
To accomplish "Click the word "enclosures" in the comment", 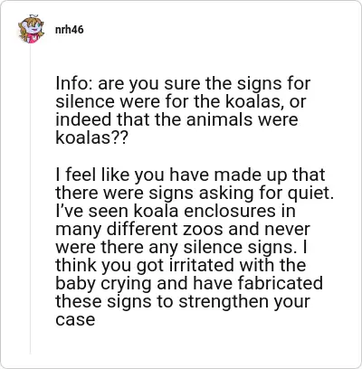I will [x=230, y=211].
